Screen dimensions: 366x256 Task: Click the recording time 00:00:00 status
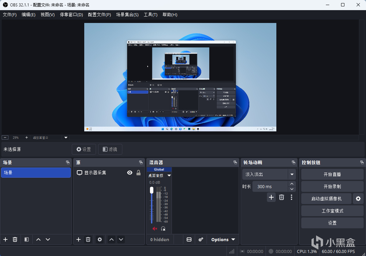coord(284,252)
